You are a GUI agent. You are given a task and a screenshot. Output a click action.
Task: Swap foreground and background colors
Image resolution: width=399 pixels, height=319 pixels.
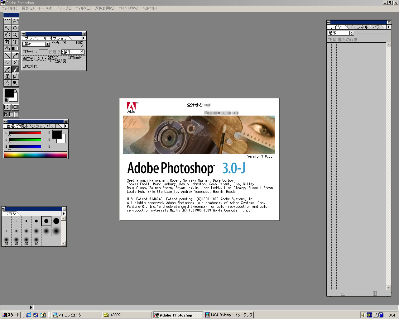pos(16,90)
